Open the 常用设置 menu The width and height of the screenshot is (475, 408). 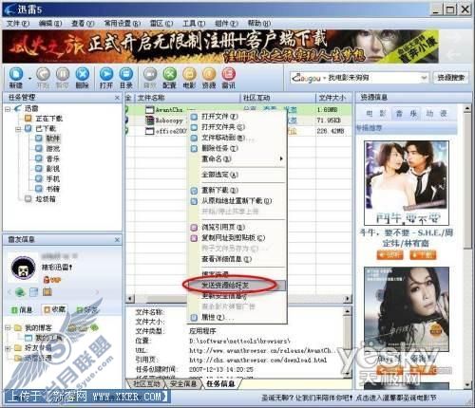[123, 24]
